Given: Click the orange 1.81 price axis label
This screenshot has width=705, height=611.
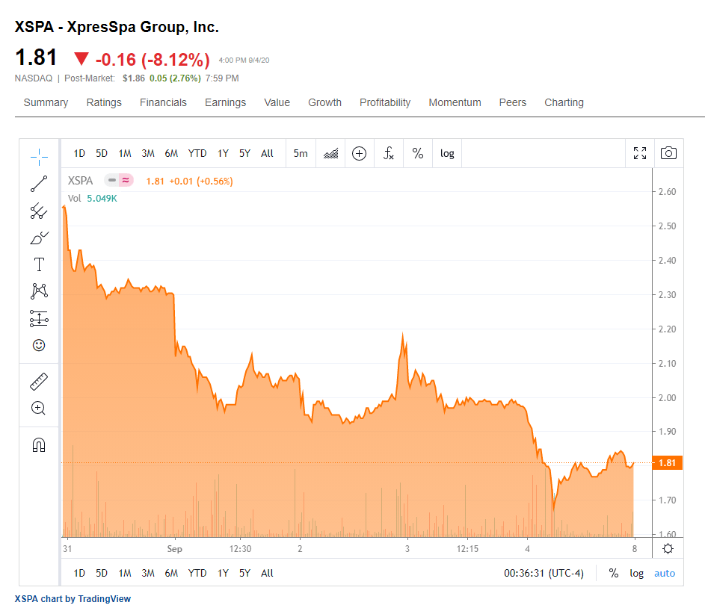Looking at the screenshot, I should [x=667, y=463].
